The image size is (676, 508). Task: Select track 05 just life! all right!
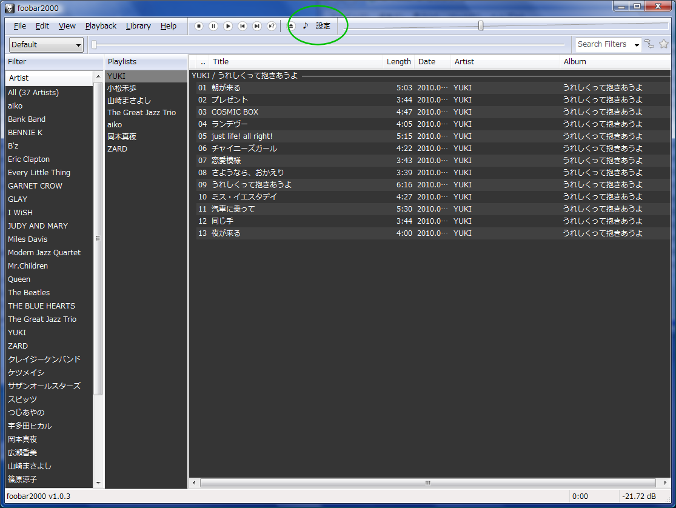point(433,136)
